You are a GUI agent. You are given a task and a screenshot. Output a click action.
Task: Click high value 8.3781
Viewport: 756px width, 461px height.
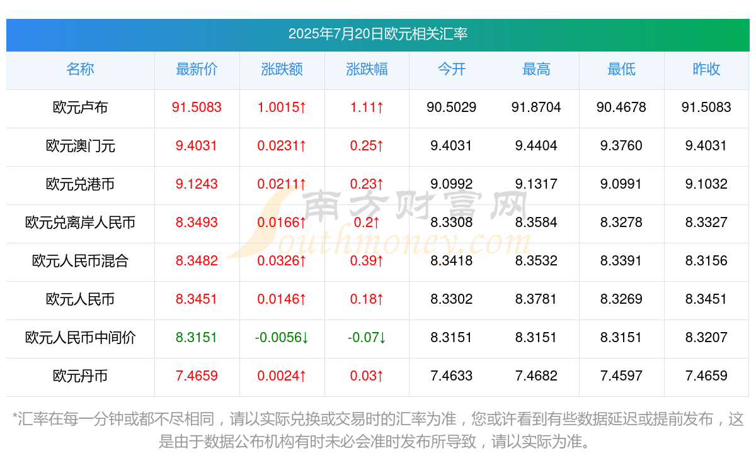tap(536, 299)
